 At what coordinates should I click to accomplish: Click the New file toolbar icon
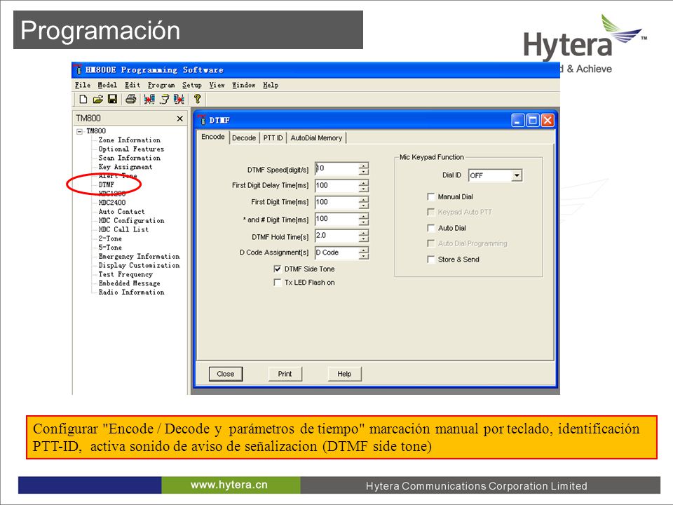point(83,100)
